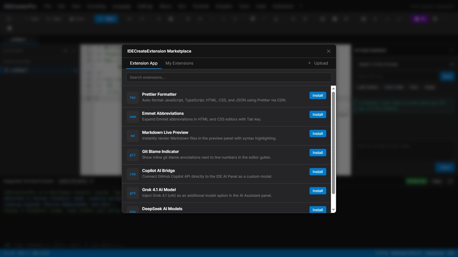Click the DeepSeek AI Models title

click(162, 209)
